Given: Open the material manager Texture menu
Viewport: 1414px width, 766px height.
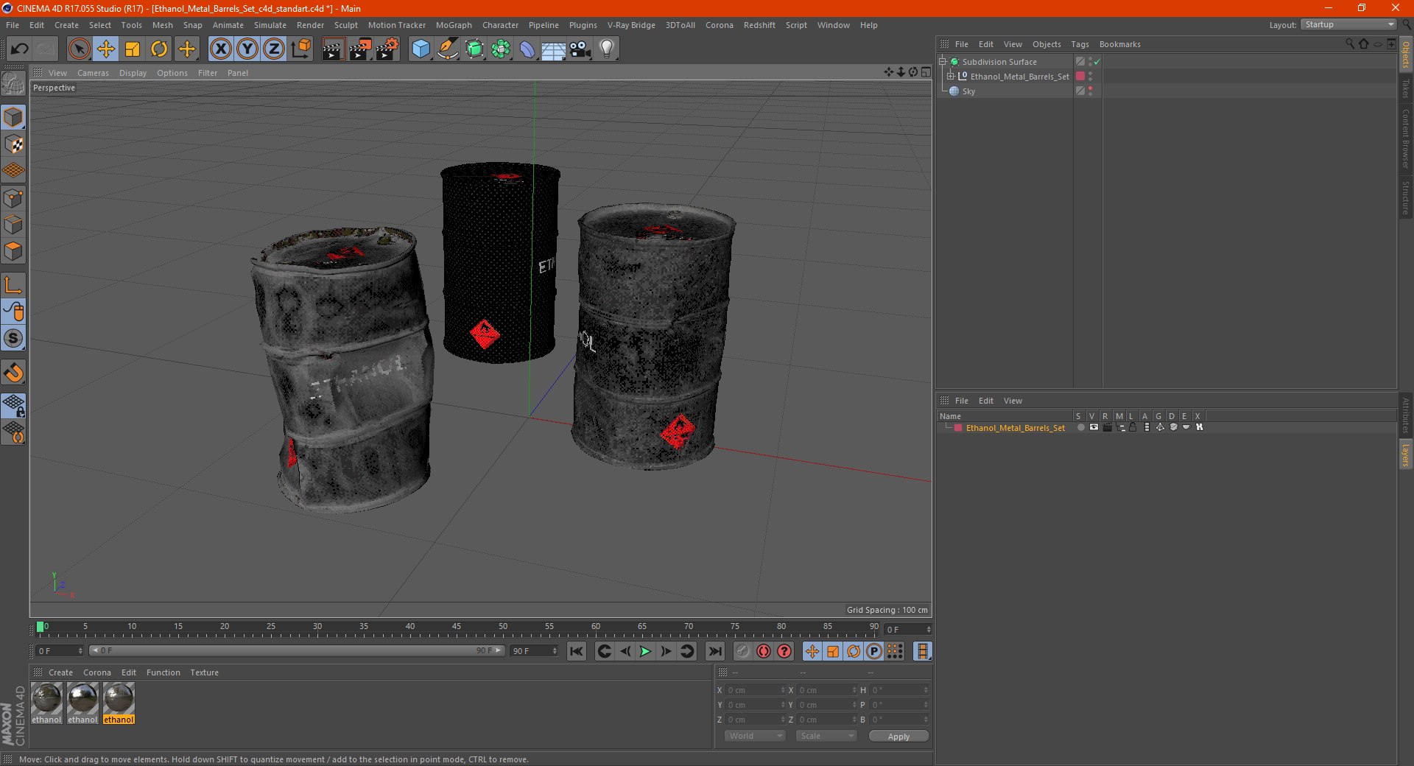Looking at the screenshot, I should (x=204, y=672).
